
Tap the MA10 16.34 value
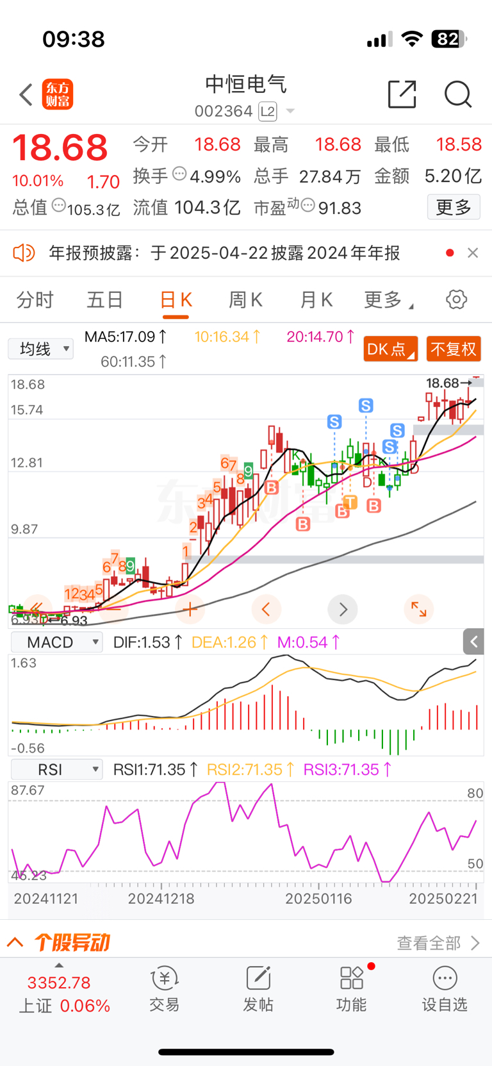click(227, 337)
